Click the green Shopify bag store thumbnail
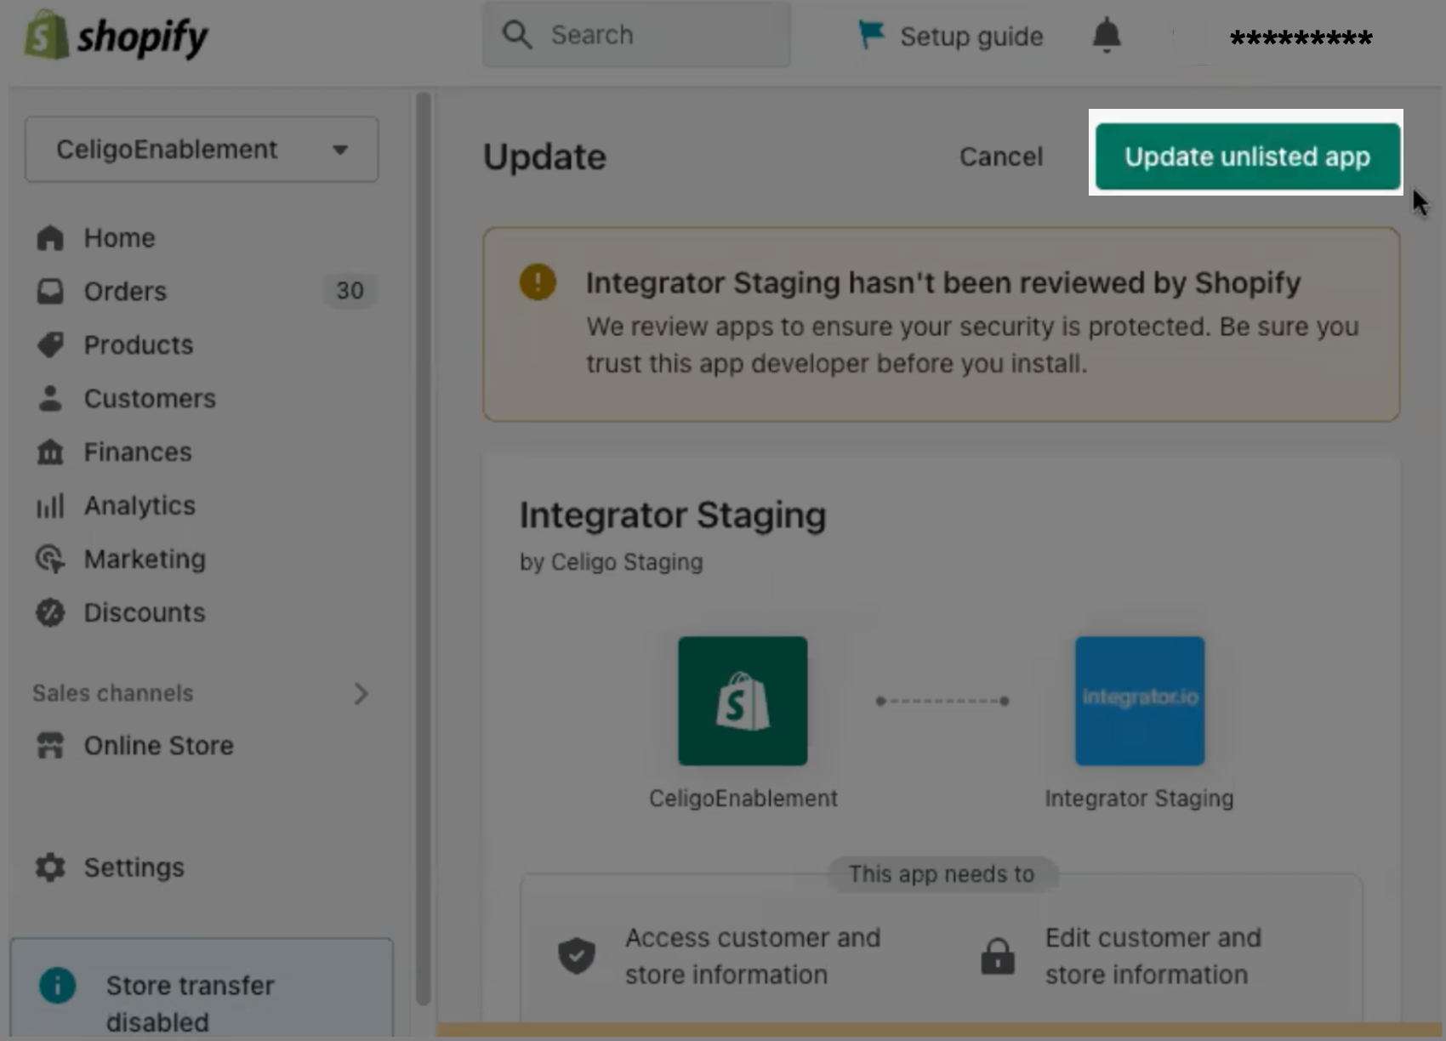This screenshot has width=1446, height=1041. (743, 701)
